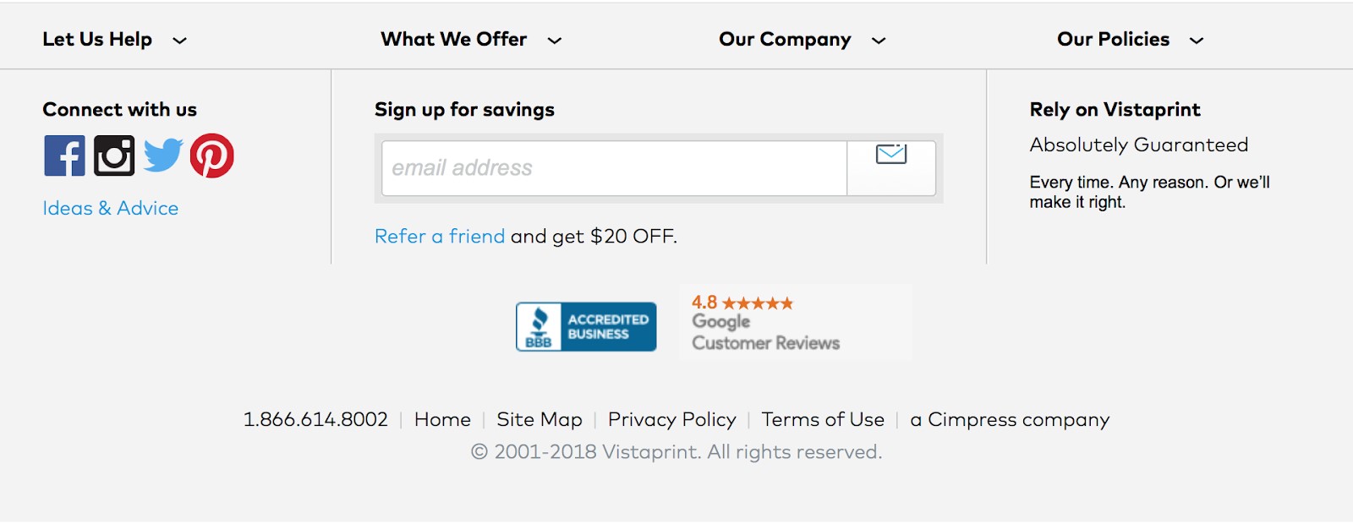
Task: Open the Facebook social icon
Action: [65, 156]
